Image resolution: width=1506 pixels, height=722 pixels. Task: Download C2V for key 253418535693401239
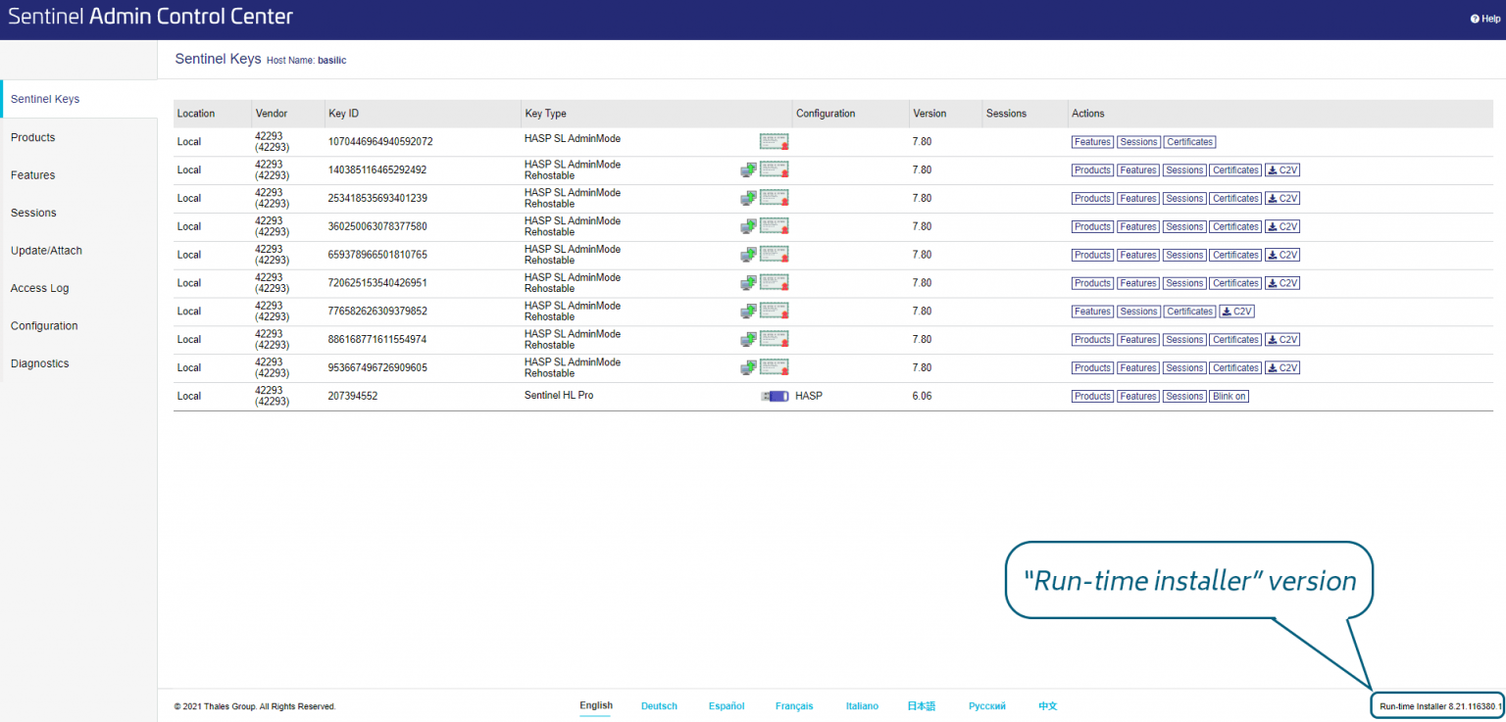tap(1281, 199)
